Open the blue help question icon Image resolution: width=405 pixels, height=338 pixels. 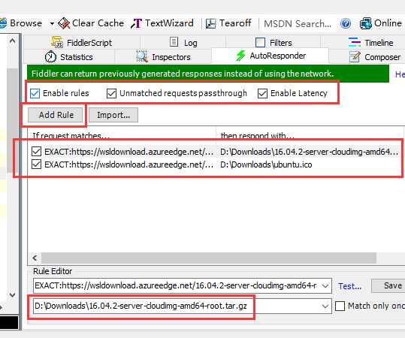346,23
